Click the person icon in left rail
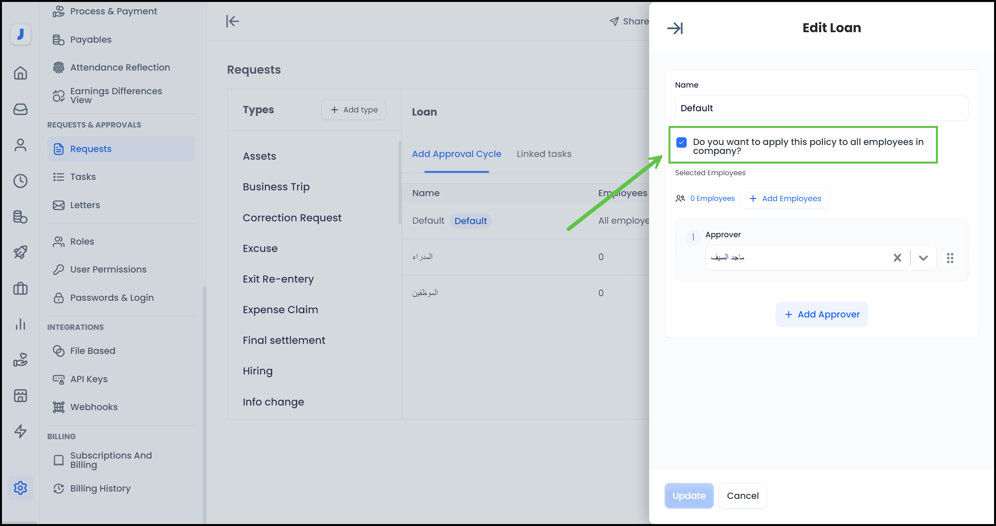Image resolution: width=996 pixels, height=526 pixels. (20, 145)
